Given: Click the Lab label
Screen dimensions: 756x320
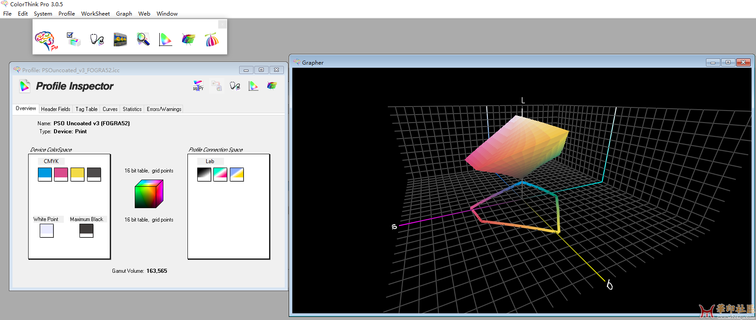Looking at the screenshot, I should (210, 161).
